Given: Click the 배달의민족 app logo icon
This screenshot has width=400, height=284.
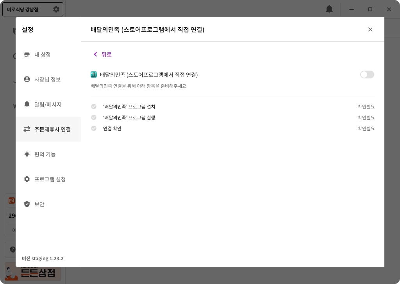Looking at the screenshot, I should (x=94, y=75).
